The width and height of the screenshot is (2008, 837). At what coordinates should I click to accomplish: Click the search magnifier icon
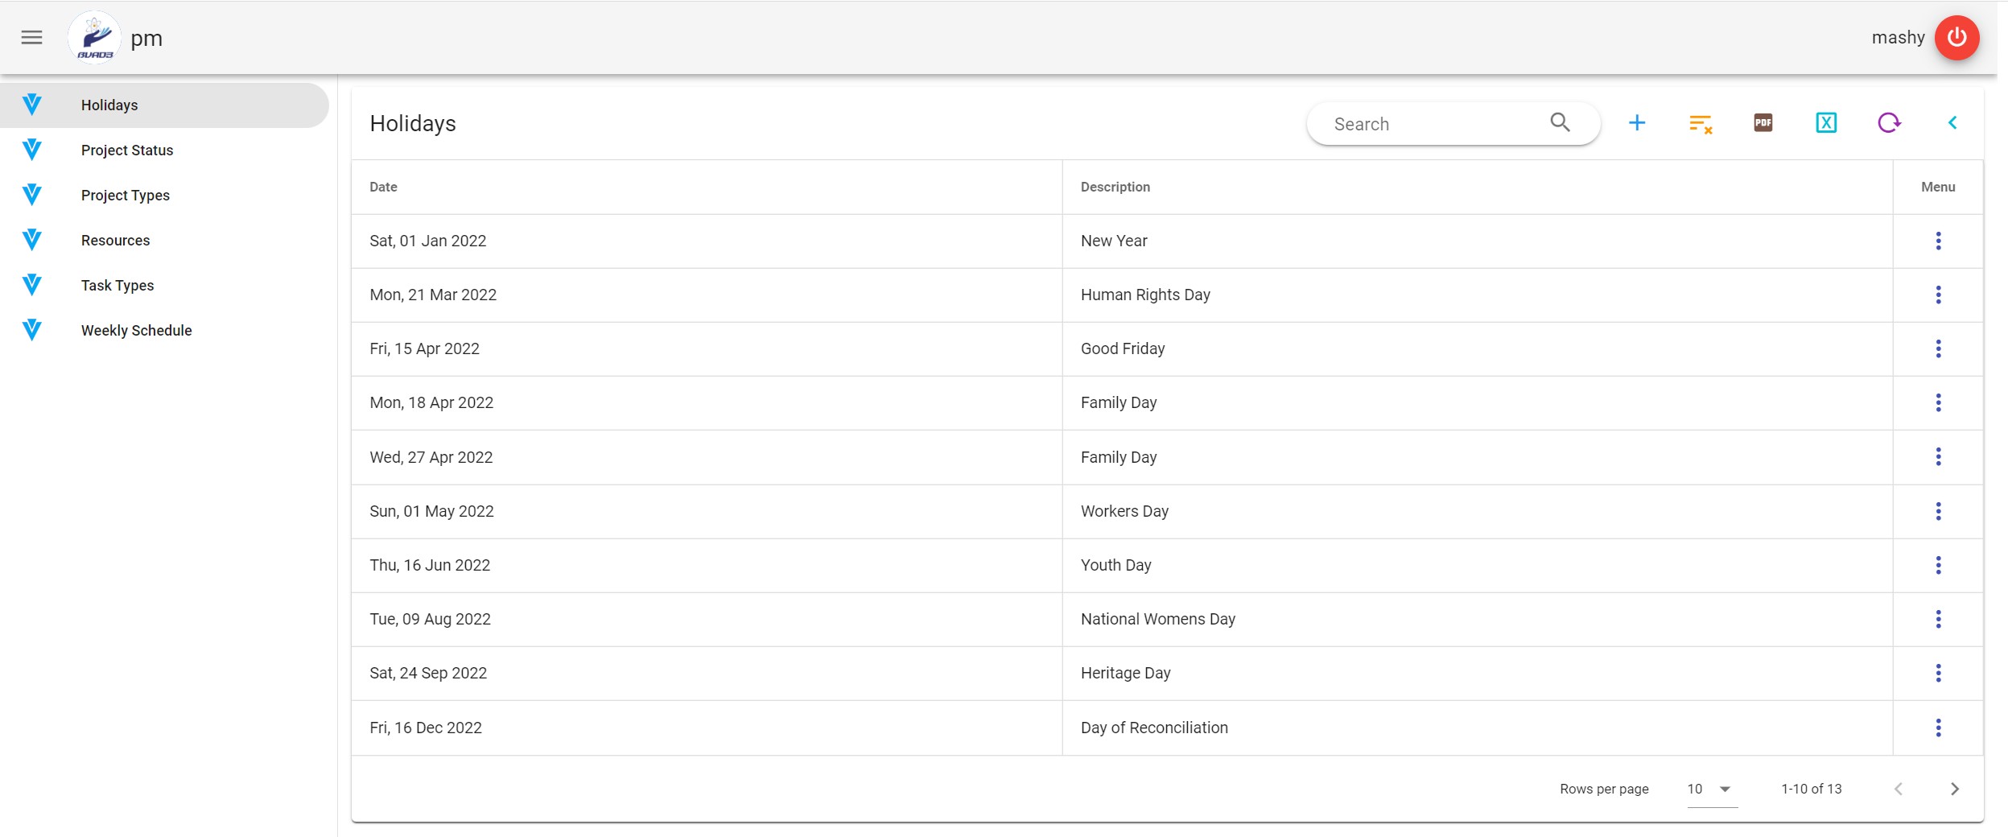click(x=1560, y=122)
